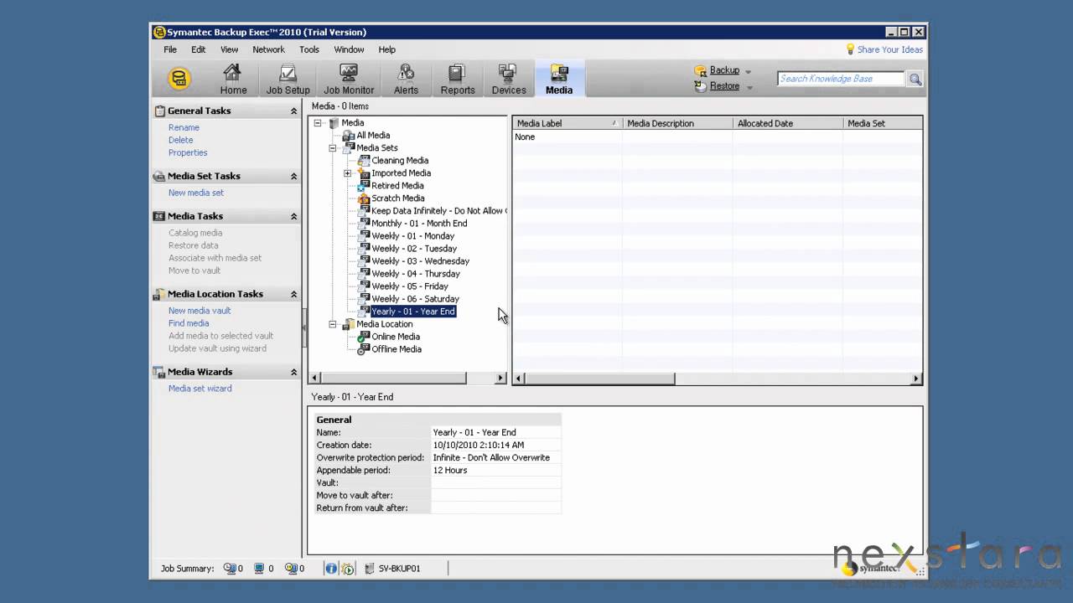Click inside Search Knowledge Base field
1073x603 pixels.
841,79
